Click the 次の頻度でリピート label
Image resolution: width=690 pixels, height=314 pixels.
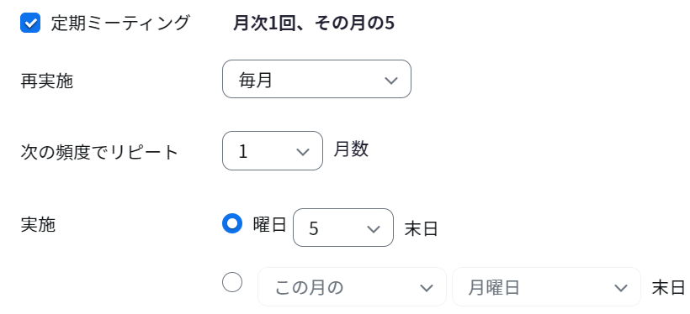click(99, 153)
